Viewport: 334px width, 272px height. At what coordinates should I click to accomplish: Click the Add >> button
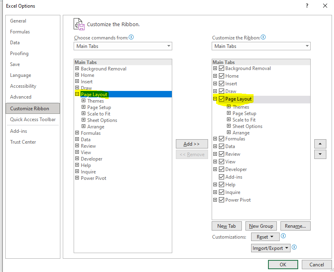[x=192, y=144]
